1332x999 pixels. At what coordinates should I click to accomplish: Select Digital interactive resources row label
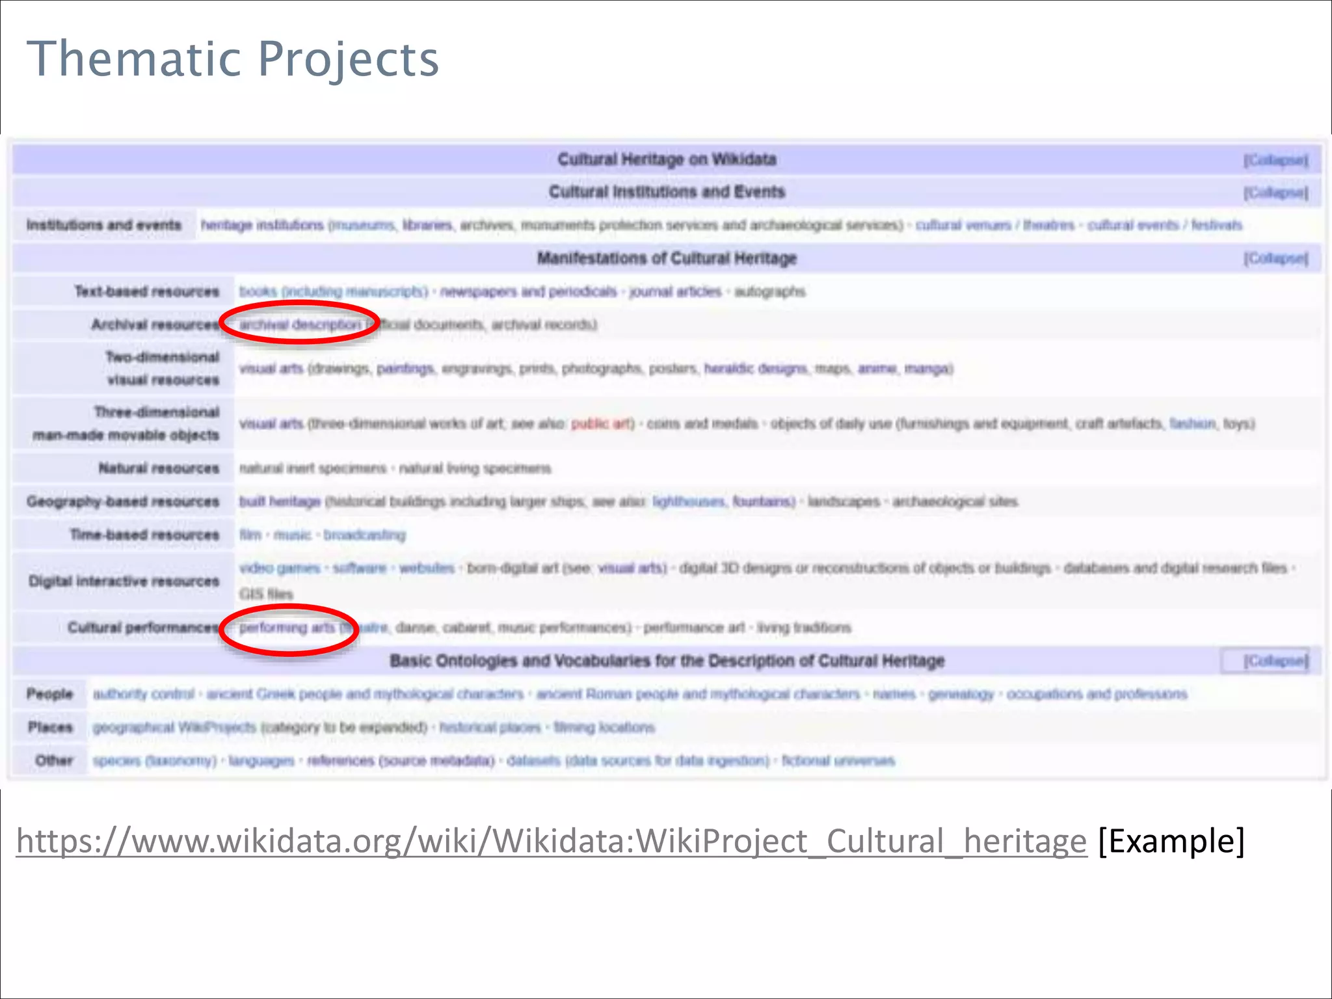124,581
